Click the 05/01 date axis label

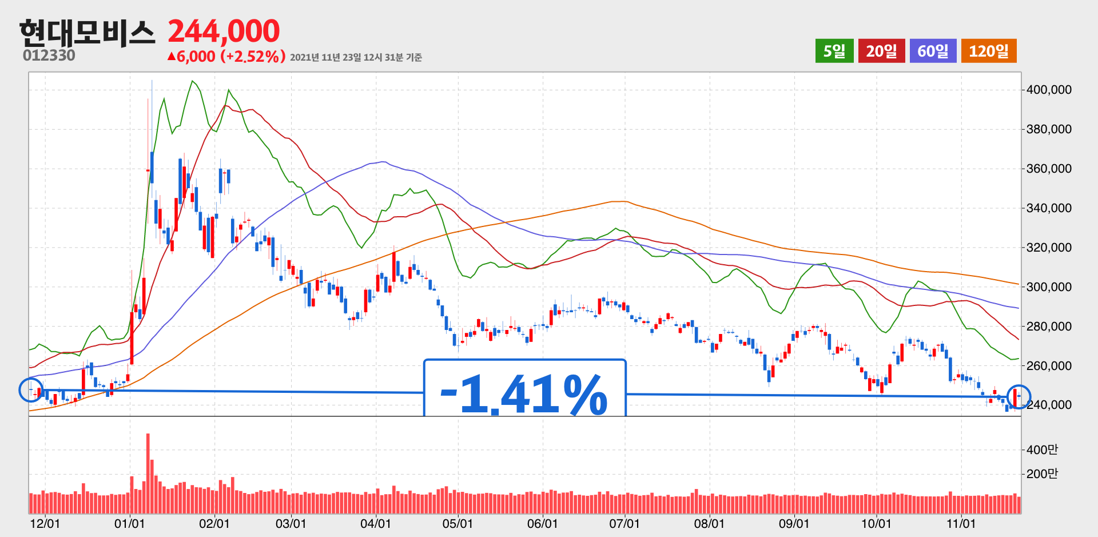coord(457,524)
